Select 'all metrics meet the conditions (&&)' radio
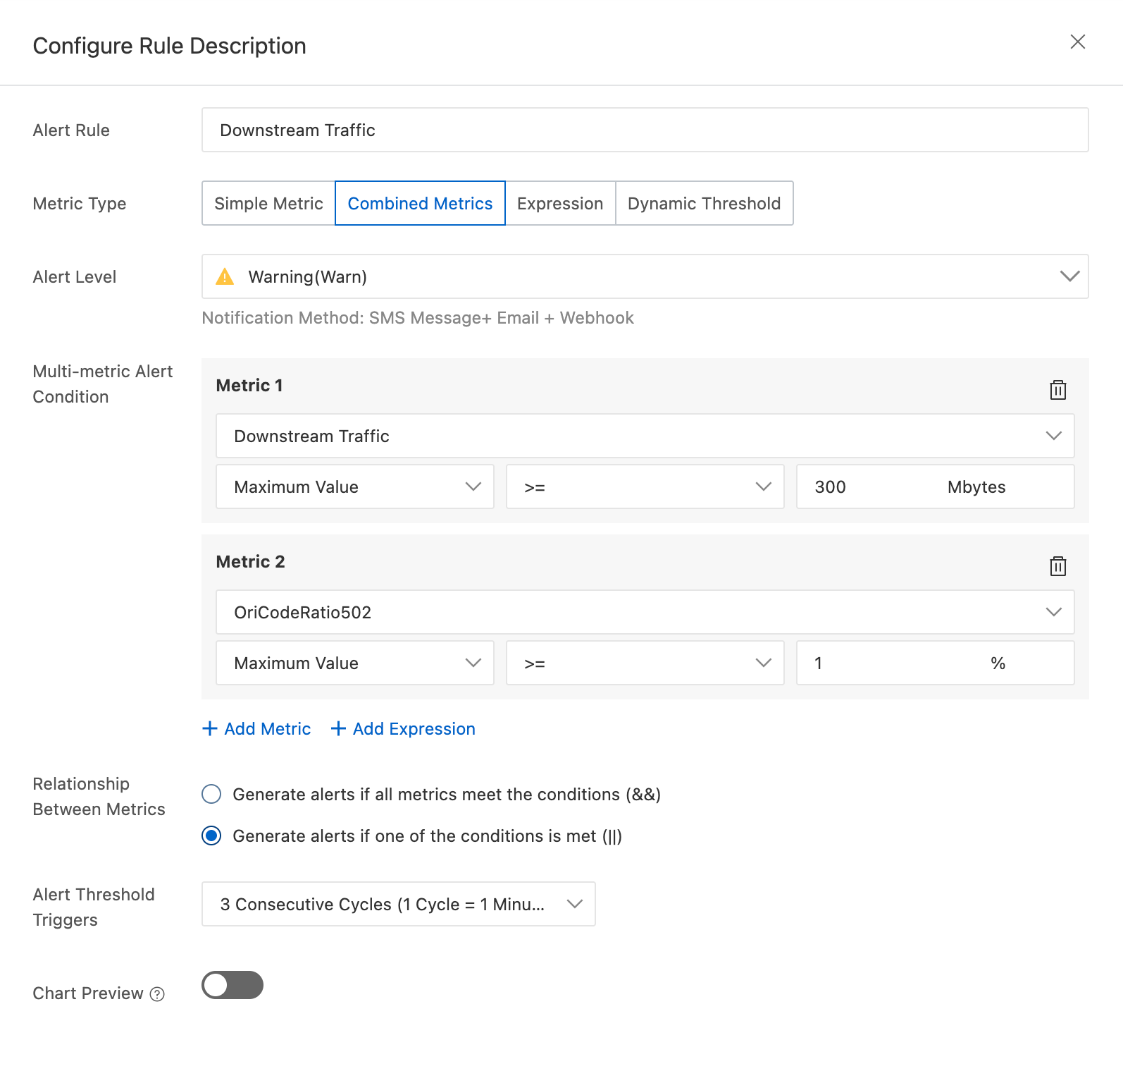Image resolution: width=1123 pixels, height=1083 pixels. 211,794
